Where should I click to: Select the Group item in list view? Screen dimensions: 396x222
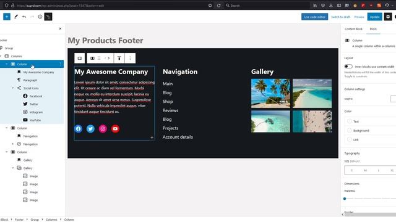[x=9, y=48]
